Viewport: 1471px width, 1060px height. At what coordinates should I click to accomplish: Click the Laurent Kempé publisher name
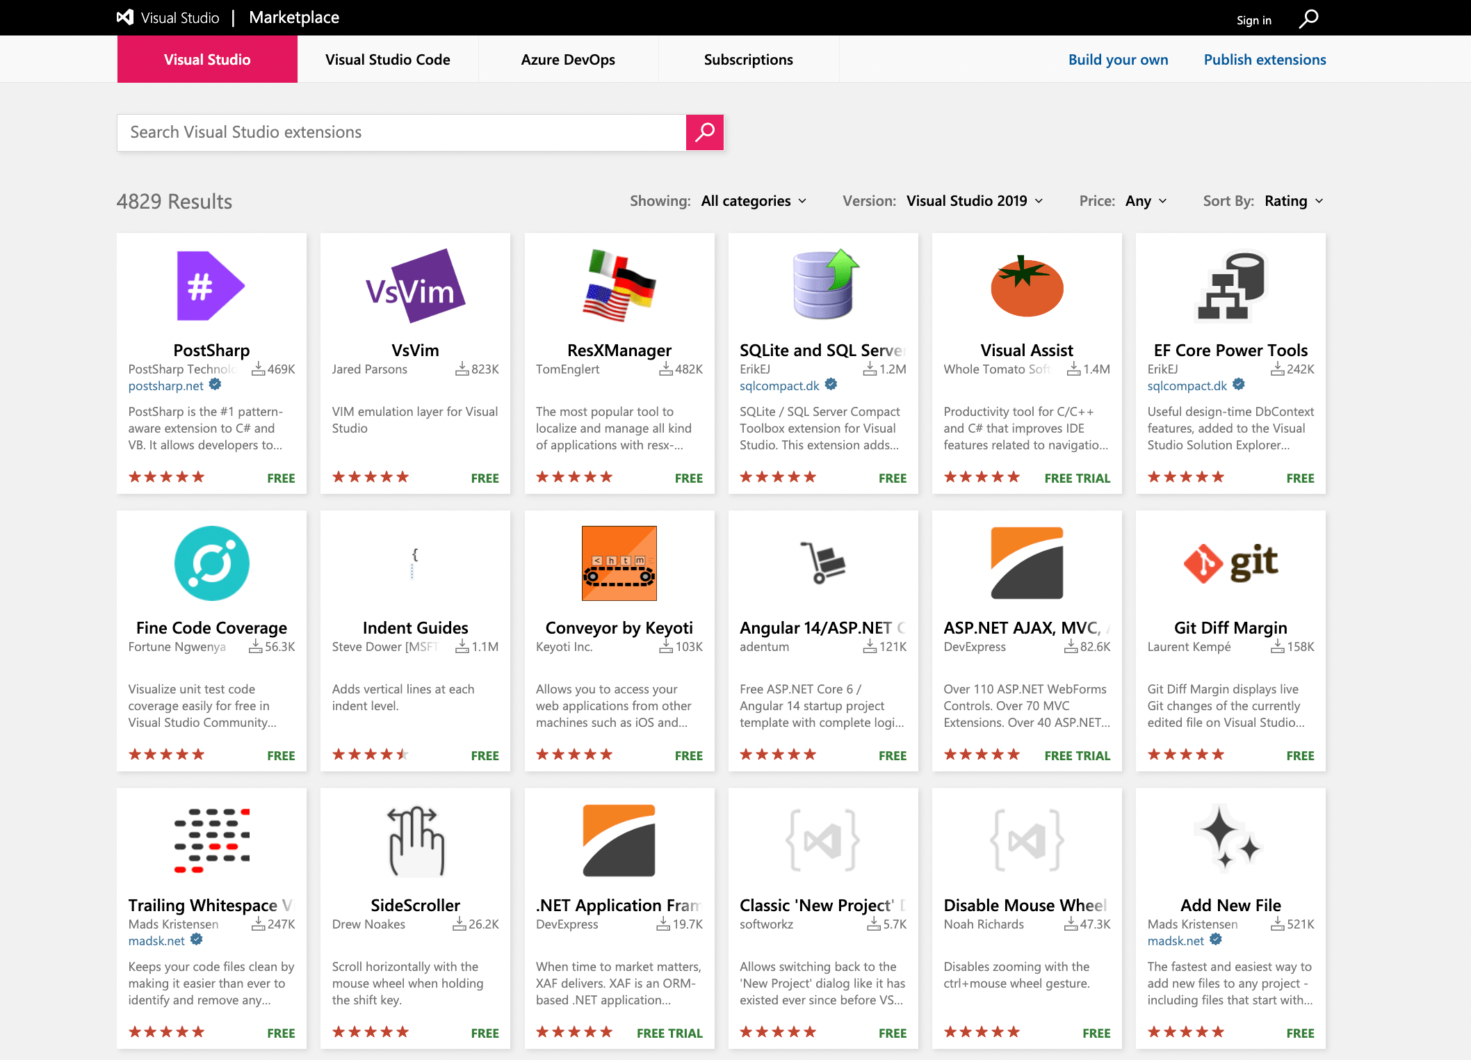coord(1189,647)
